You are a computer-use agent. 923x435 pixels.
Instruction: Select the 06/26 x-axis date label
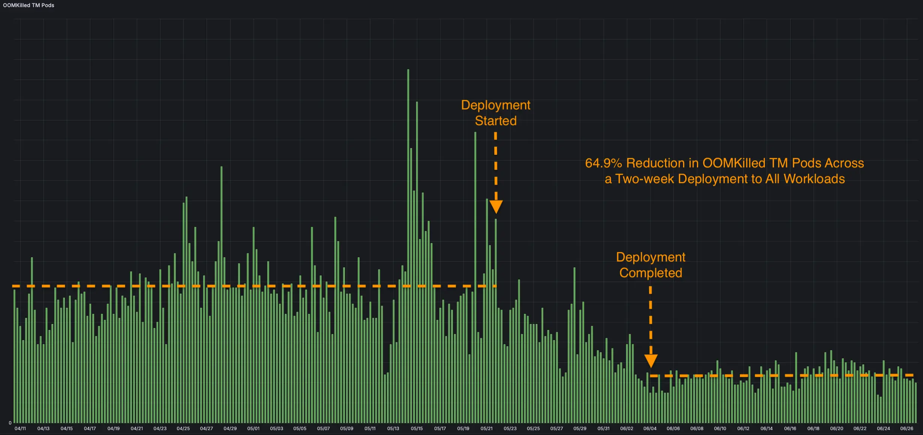[x=907, y=428]
